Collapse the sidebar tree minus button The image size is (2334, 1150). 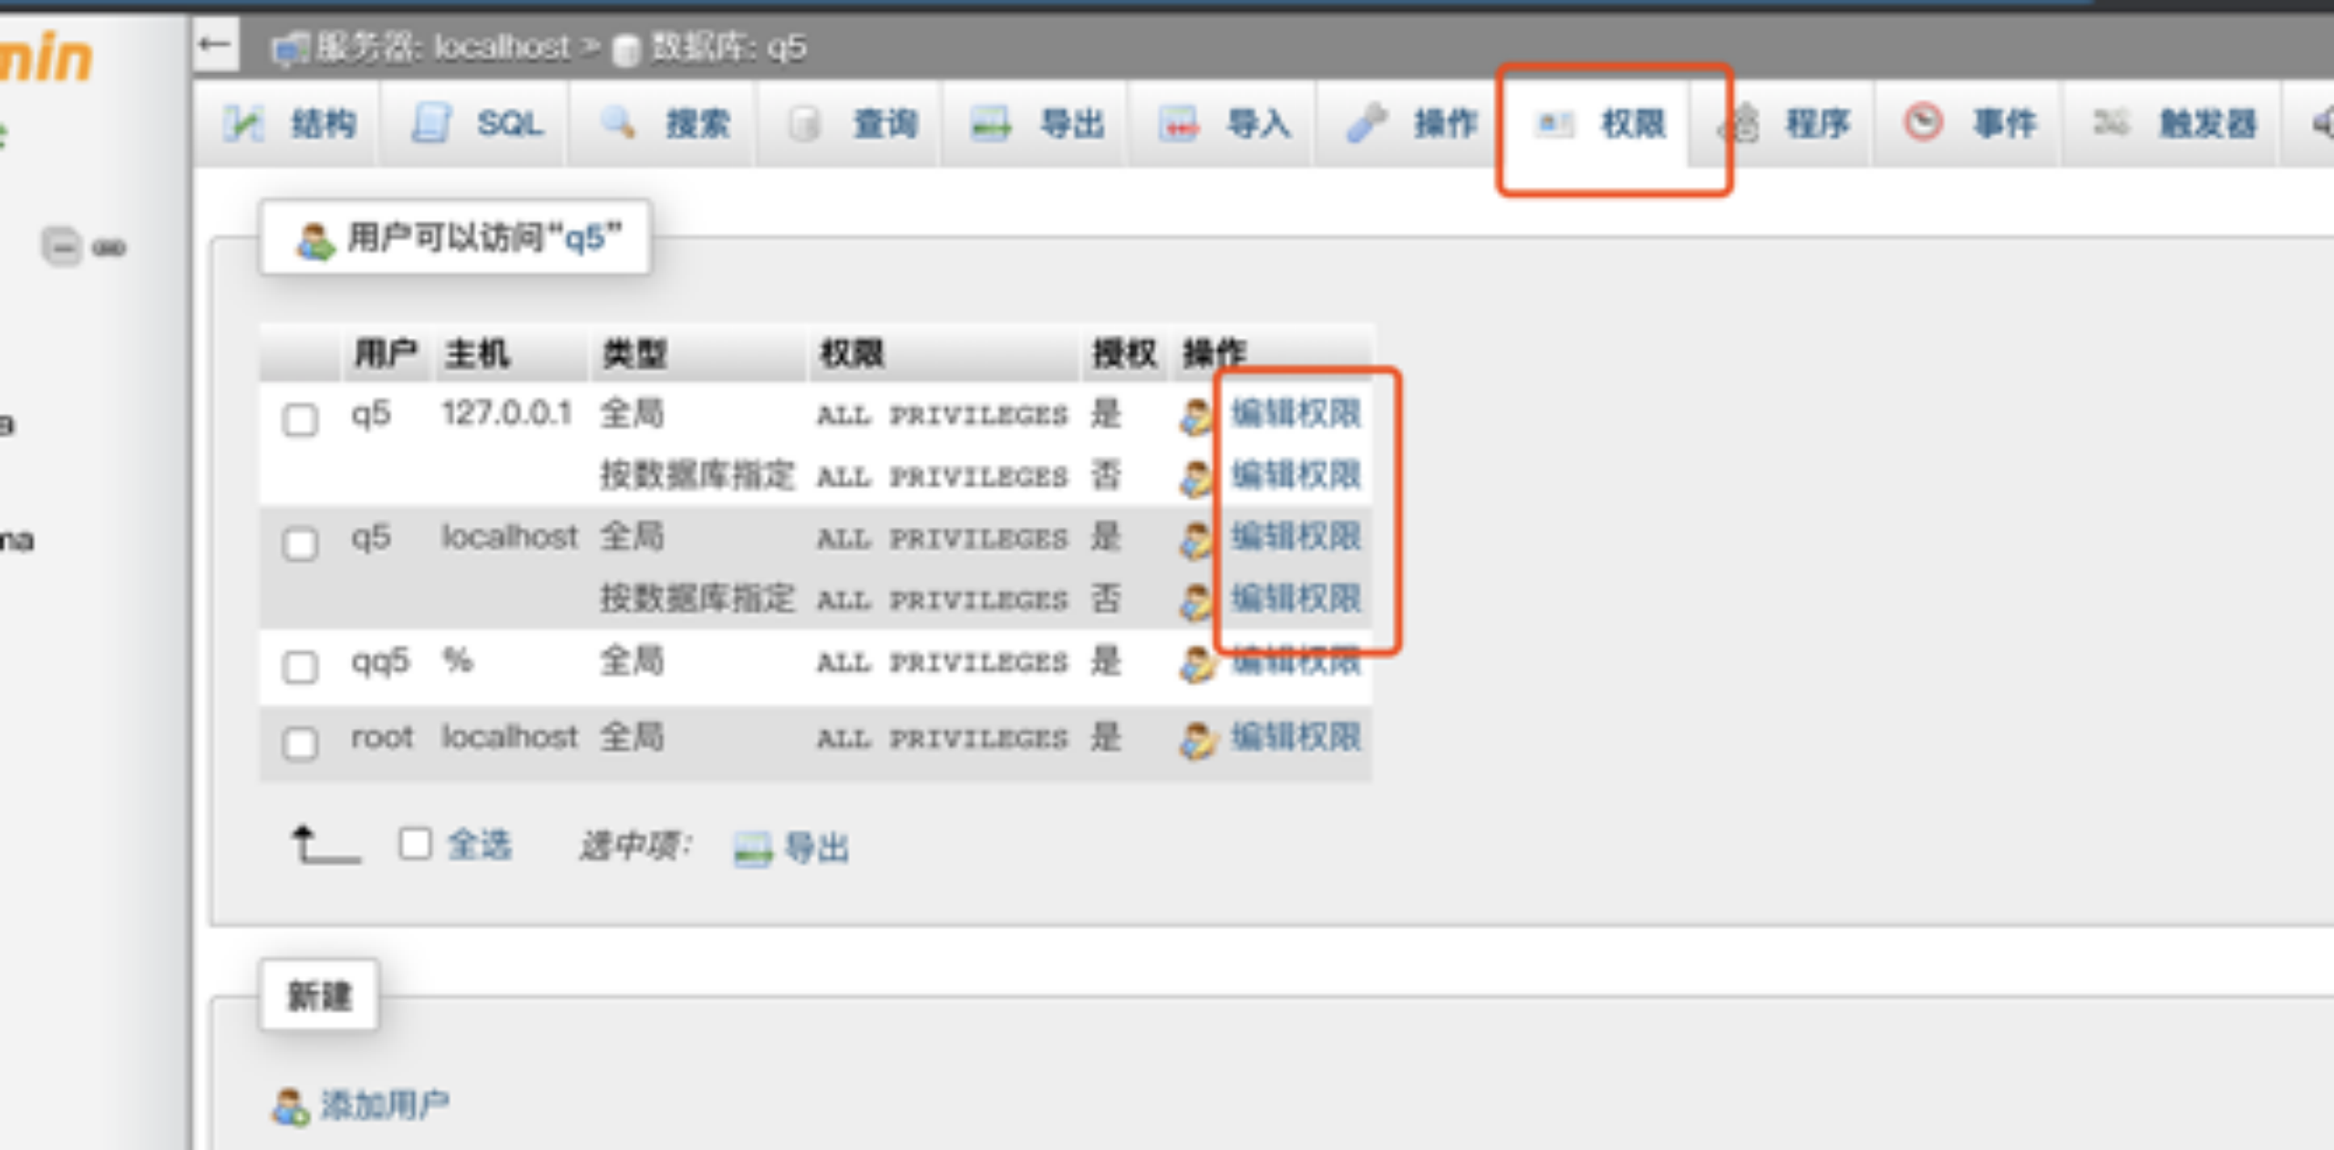[62, 247]
